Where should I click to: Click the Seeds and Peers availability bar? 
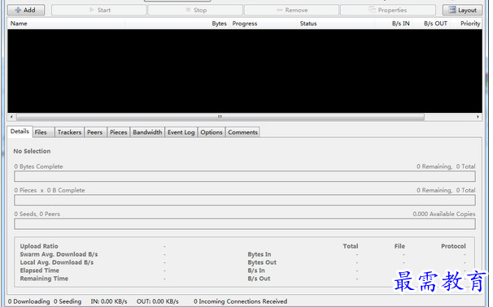(245, 224)
